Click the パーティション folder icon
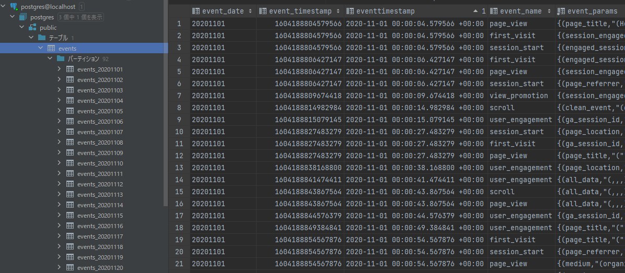Image resolution: width=625 pixels, height=273 pixels. 61,58
